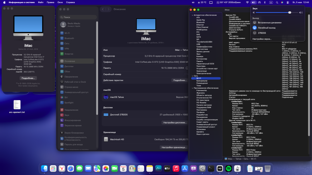Open Launchpad apps grid in Dock

53,168
